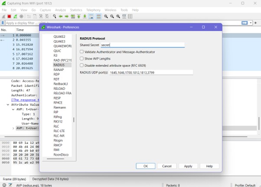Click expert information circle in status bar

(x=4, y=185)
